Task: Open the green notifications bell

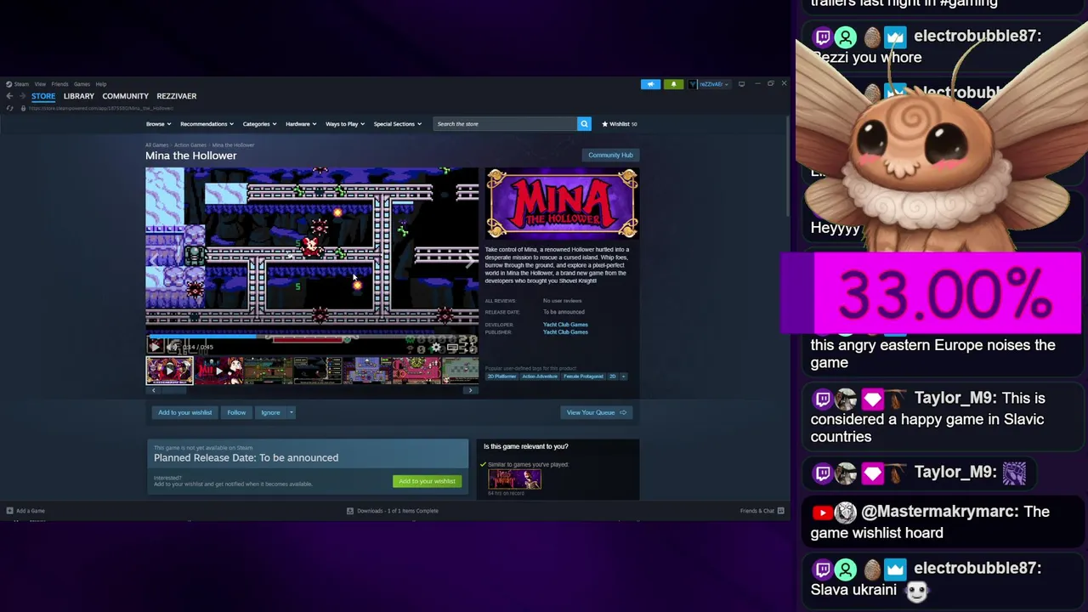Action: click(673, 84)
